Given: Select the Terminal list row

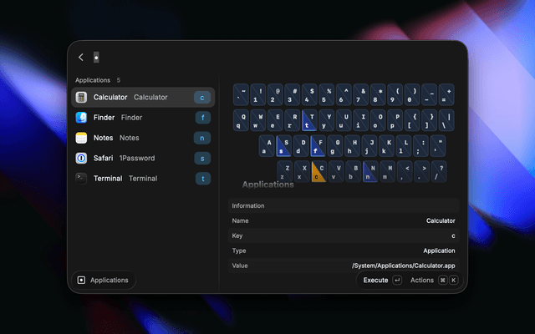Looking at the screenshot, I should pos(143,179).
